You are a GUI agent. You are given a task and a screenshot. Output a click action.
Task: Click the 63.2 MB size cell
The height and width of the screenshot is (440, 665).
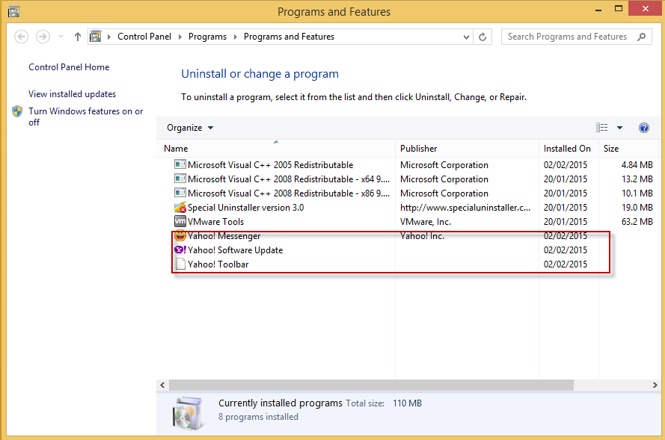point(637,221)
